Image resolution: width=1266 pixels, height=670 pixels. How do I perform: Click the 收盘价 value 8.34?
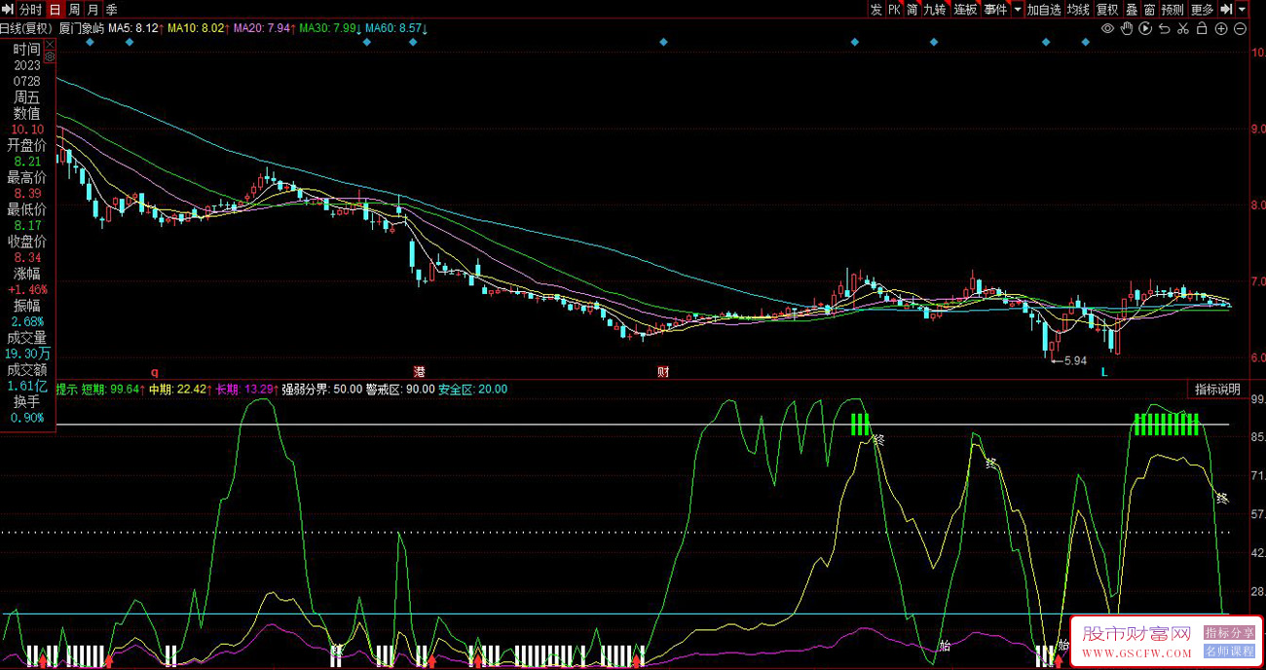(27, 258)
